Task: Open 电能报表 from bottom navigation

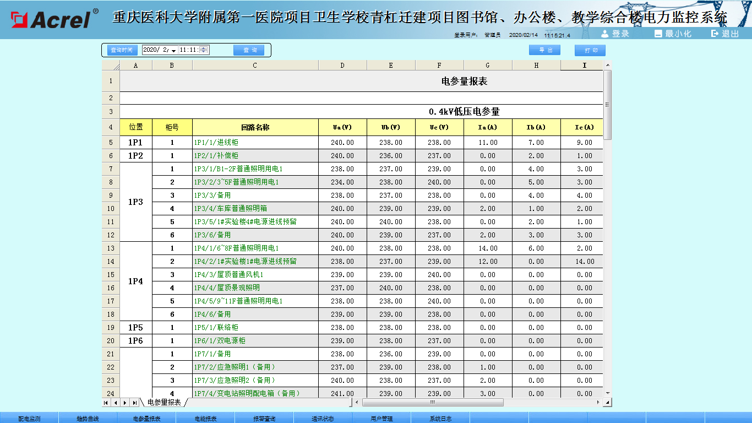Action: click(x=205, y=419)
